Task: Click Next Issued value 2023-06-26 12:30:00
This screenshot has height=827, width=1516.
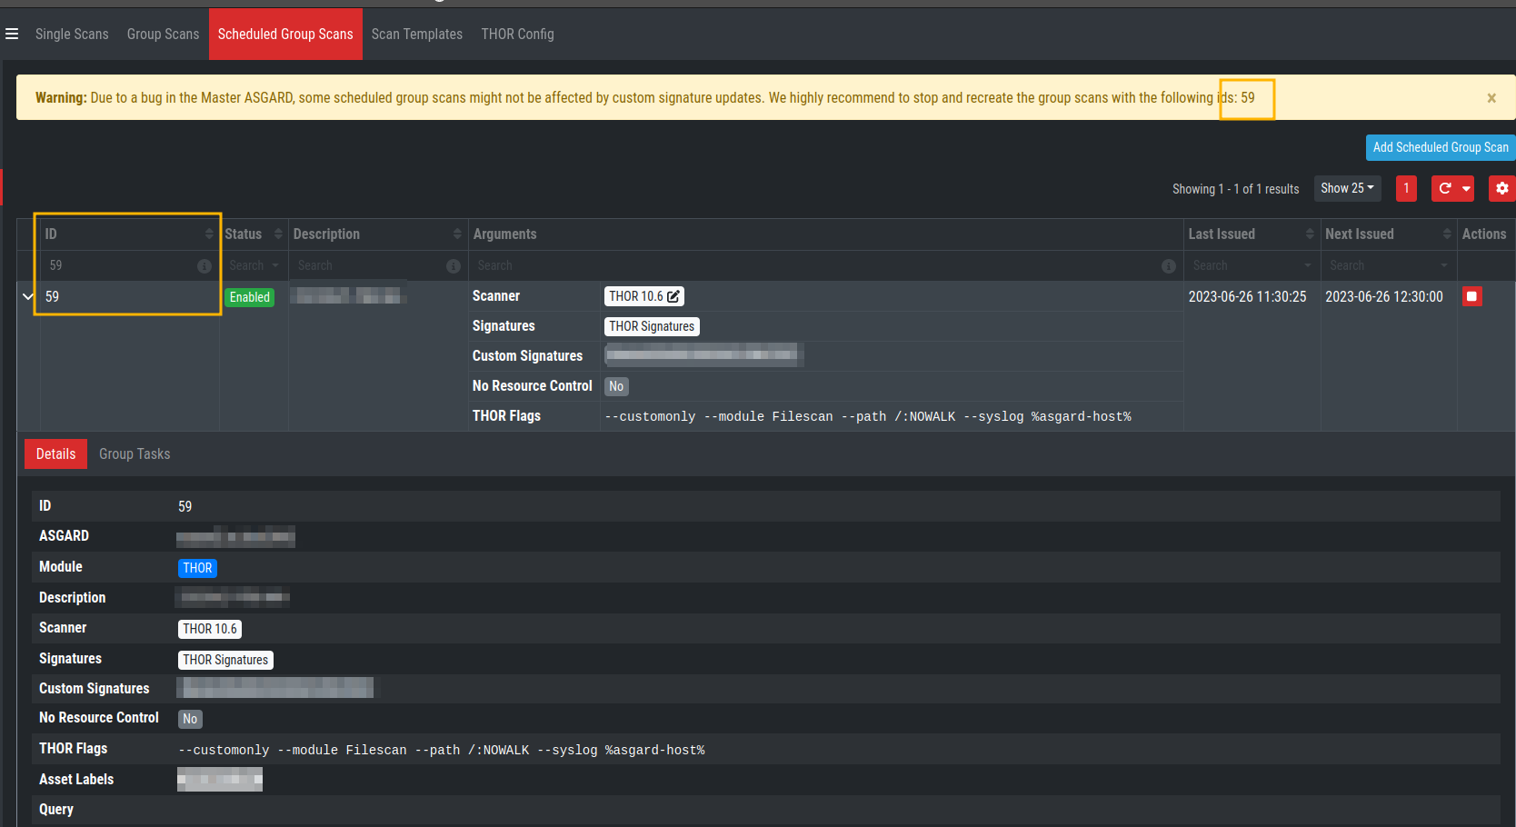Action: click(1383, 297)
